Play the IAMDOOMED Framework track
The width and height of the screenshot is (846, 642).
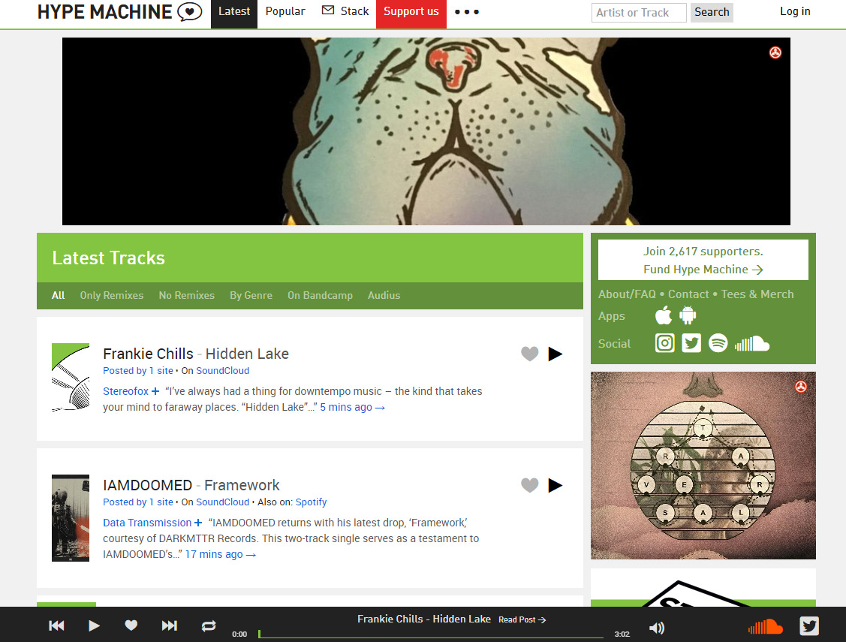tap(555, 486)
